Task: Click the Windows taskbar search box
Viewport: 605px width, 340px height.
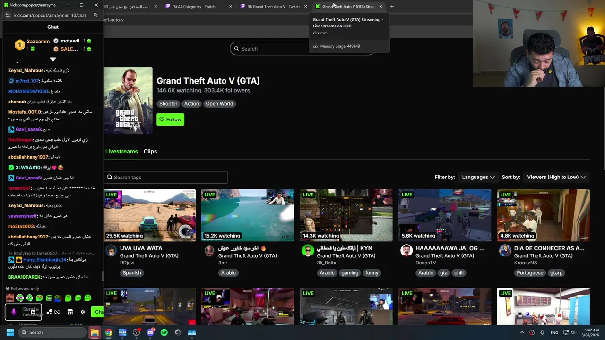Action: click(x=52, y=332)
